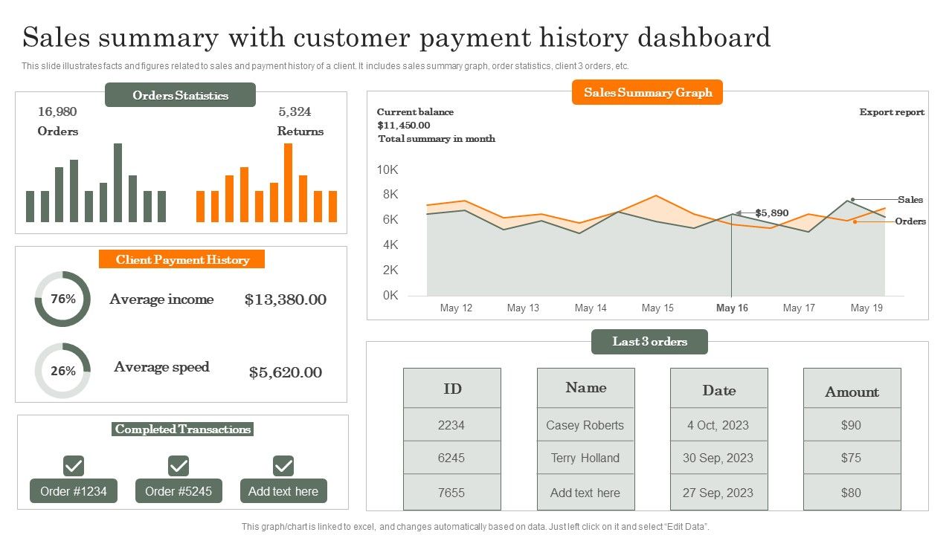
Task: Click the Total summary in month label
Action: [437, 138]
